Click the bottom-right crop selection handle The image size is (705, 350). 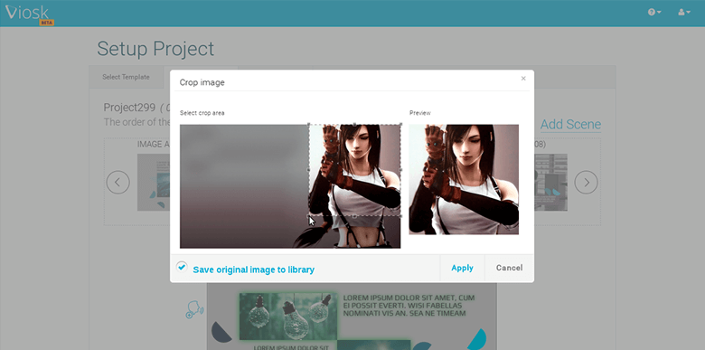pos(400,216)
